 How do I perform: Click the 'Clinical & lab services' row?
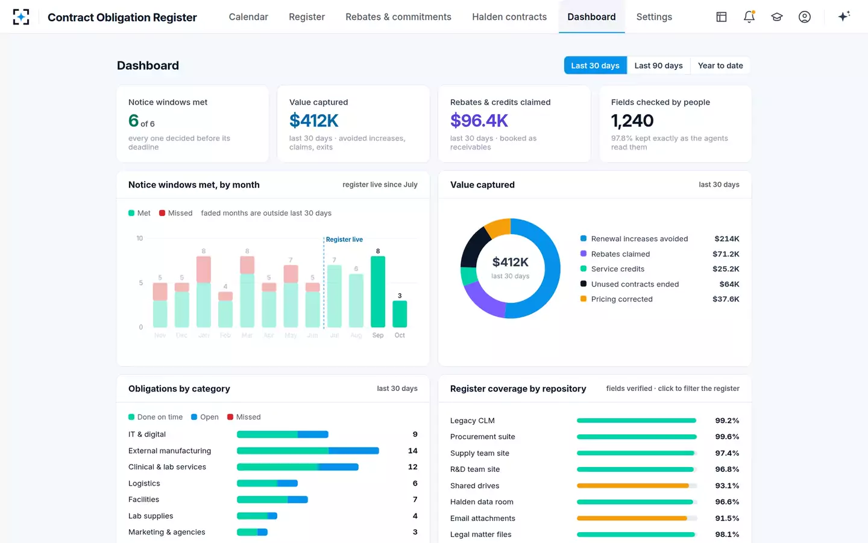273,467
